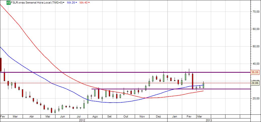Open the MA 25 indicator dropdown

(76, 3)
